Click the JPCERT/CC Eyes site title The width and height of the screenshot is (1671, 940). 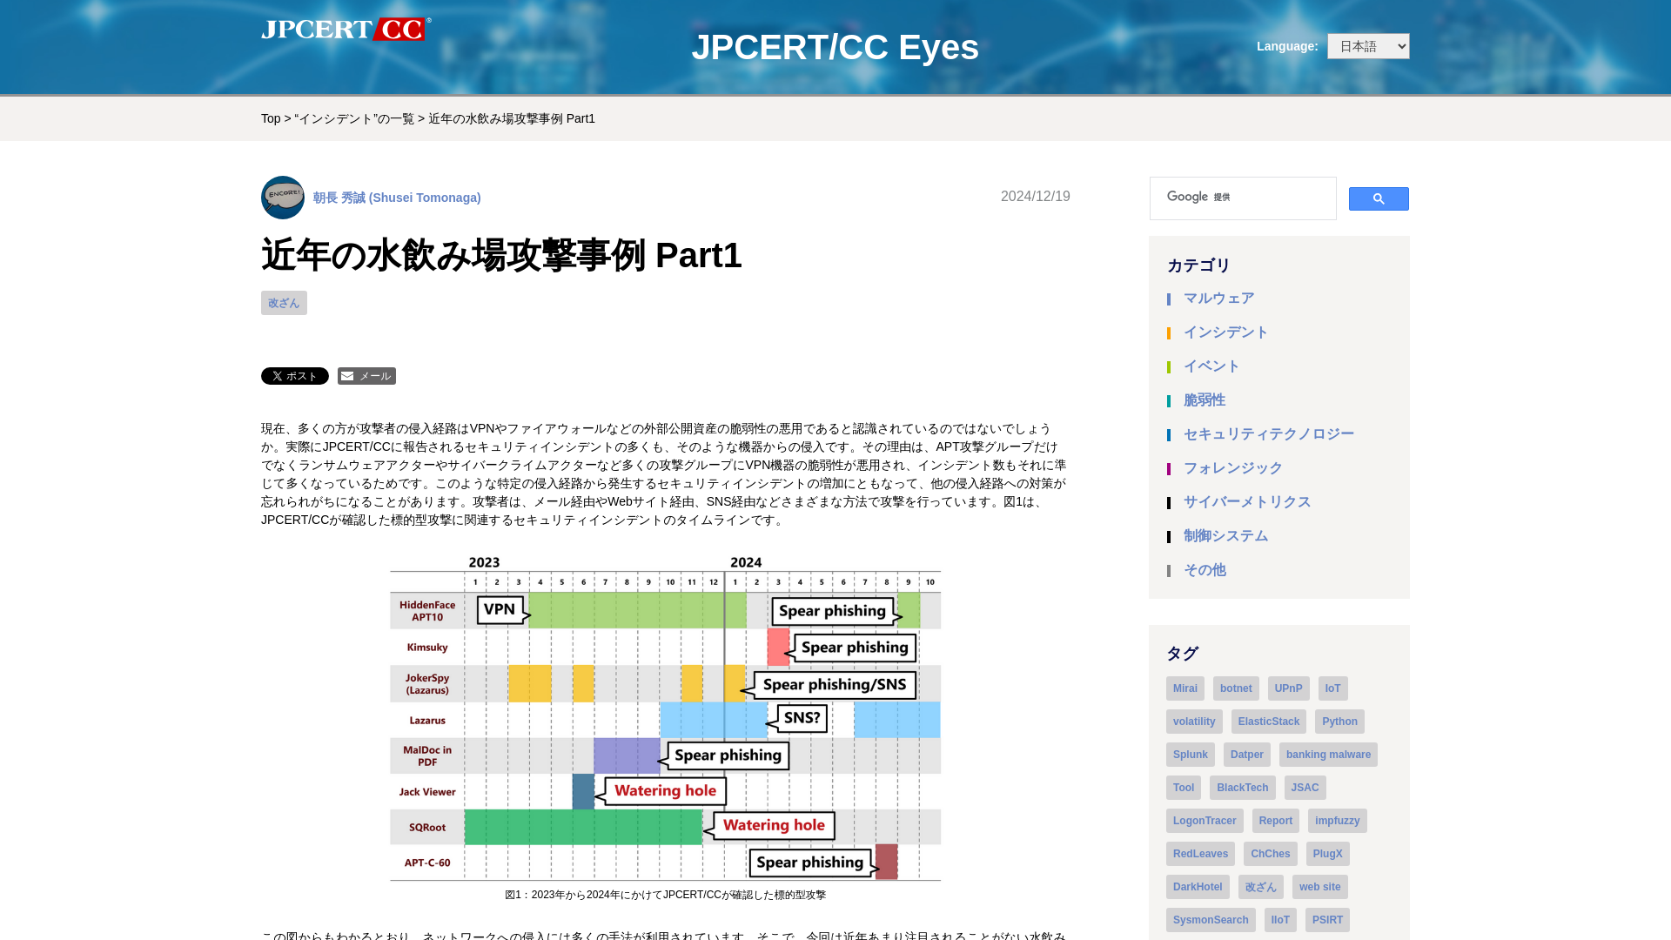pos(835,47)
